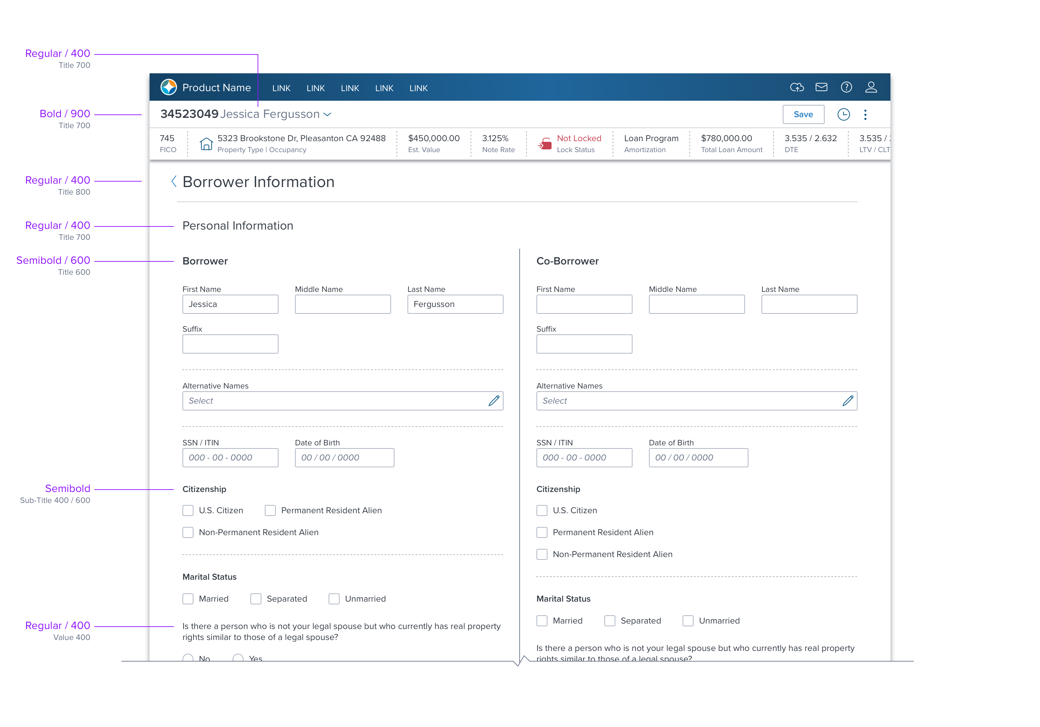Open the mail envelope icon
Image resolution: width=1040 pixels, height=727 pixels.
click(x=821, y=87)
